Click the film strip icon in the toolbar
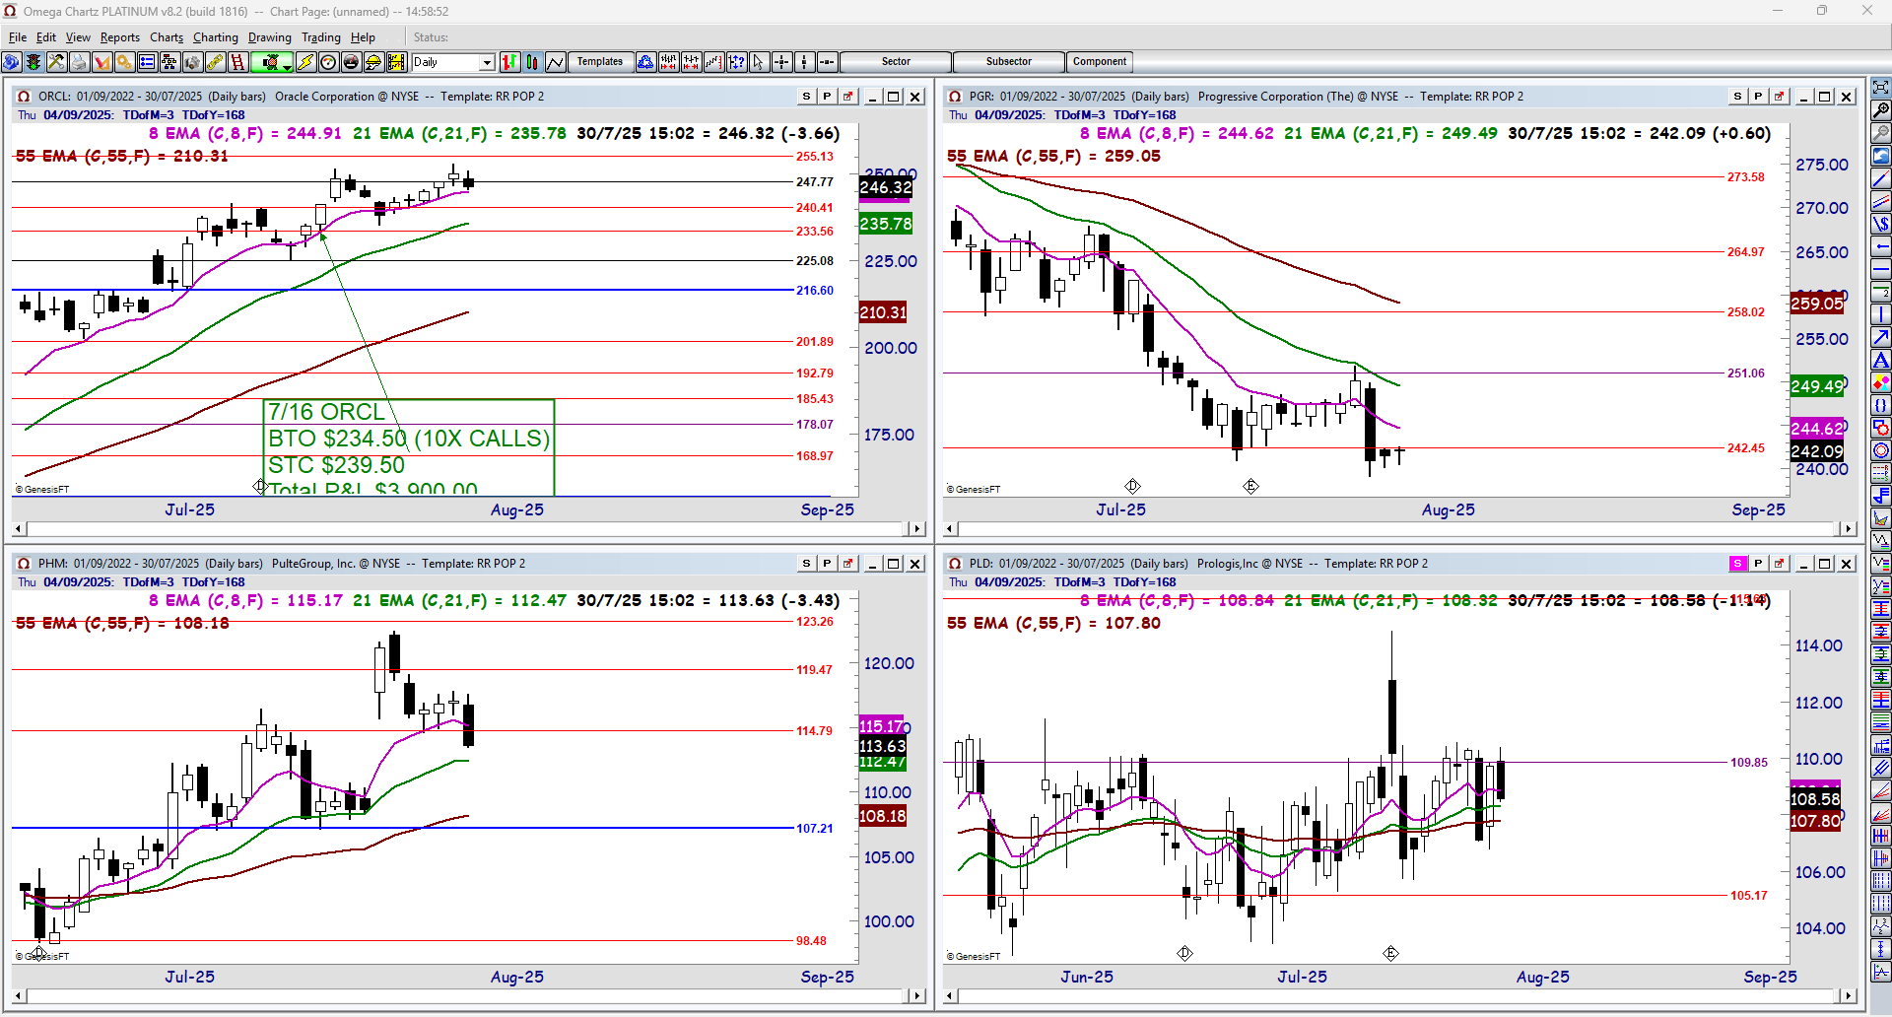The height and width of the screenshot is (1017, 1892). coord(396,62)
